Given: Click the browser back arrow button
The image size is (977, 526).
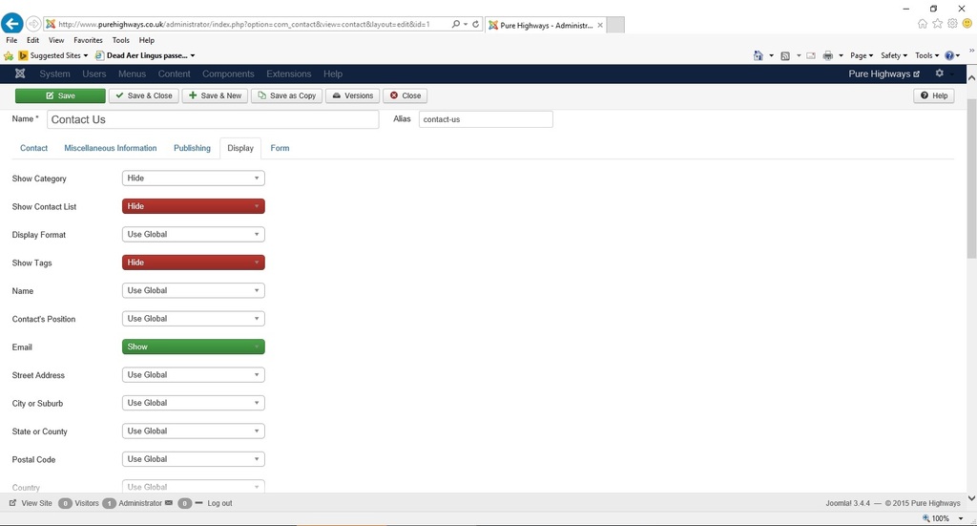Looking at the screenshot, I should 11,24.
